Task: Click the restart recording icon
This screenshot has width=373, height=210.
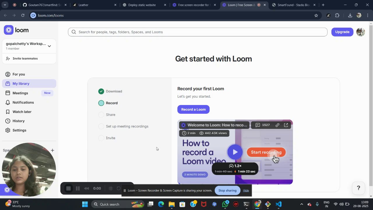Action: 119,188
